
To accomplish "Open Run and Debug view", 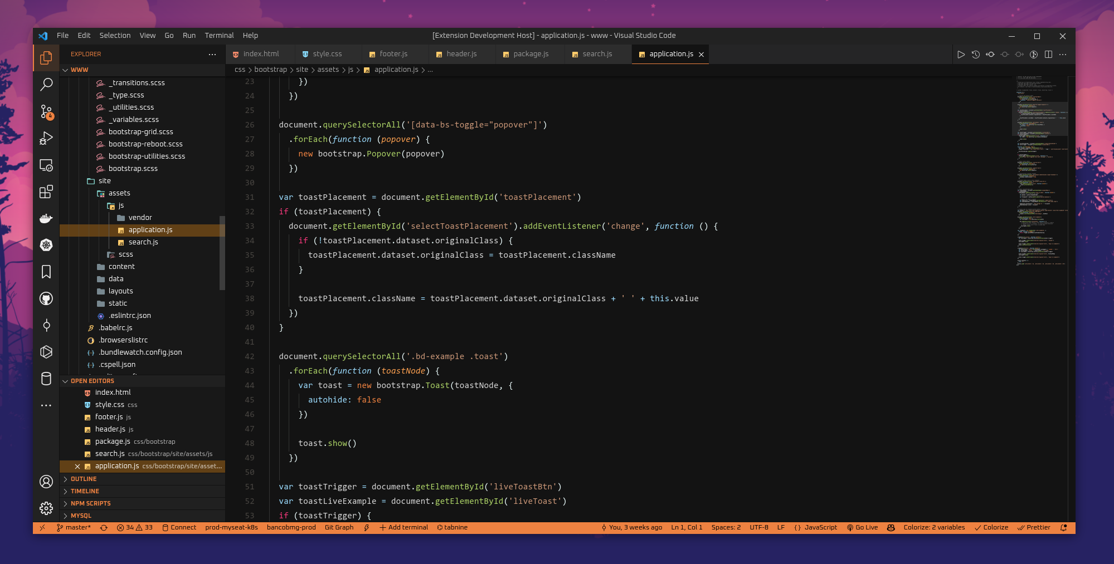I will [46, 138].
